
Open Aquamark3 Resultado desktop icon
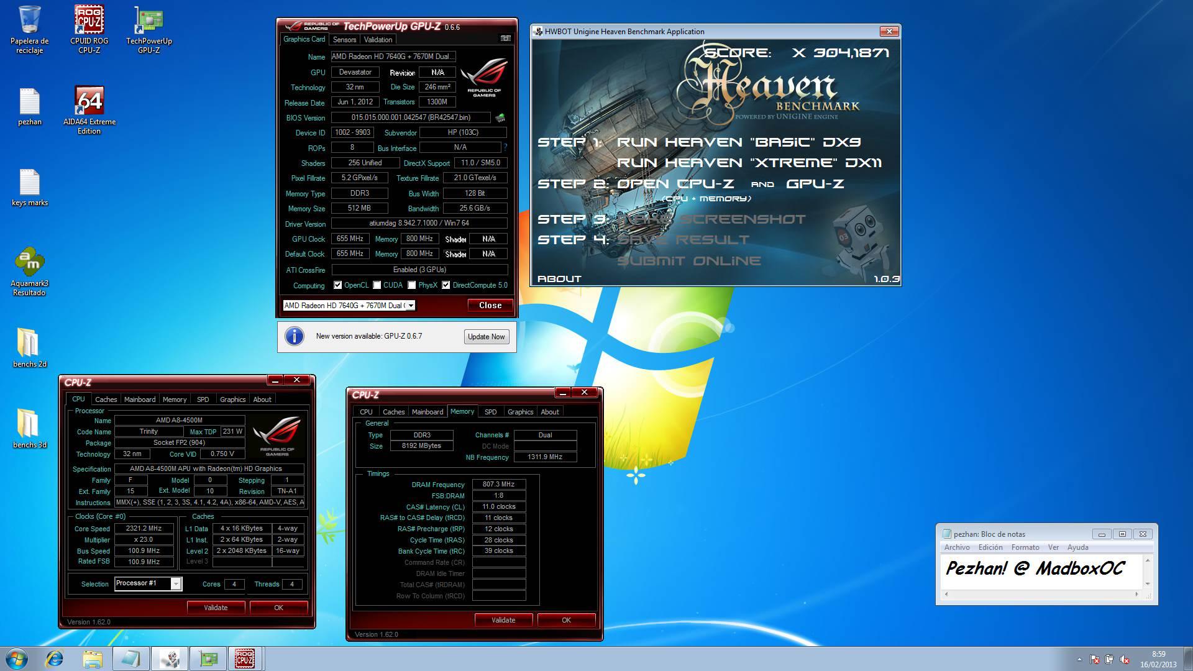point(29,272)
